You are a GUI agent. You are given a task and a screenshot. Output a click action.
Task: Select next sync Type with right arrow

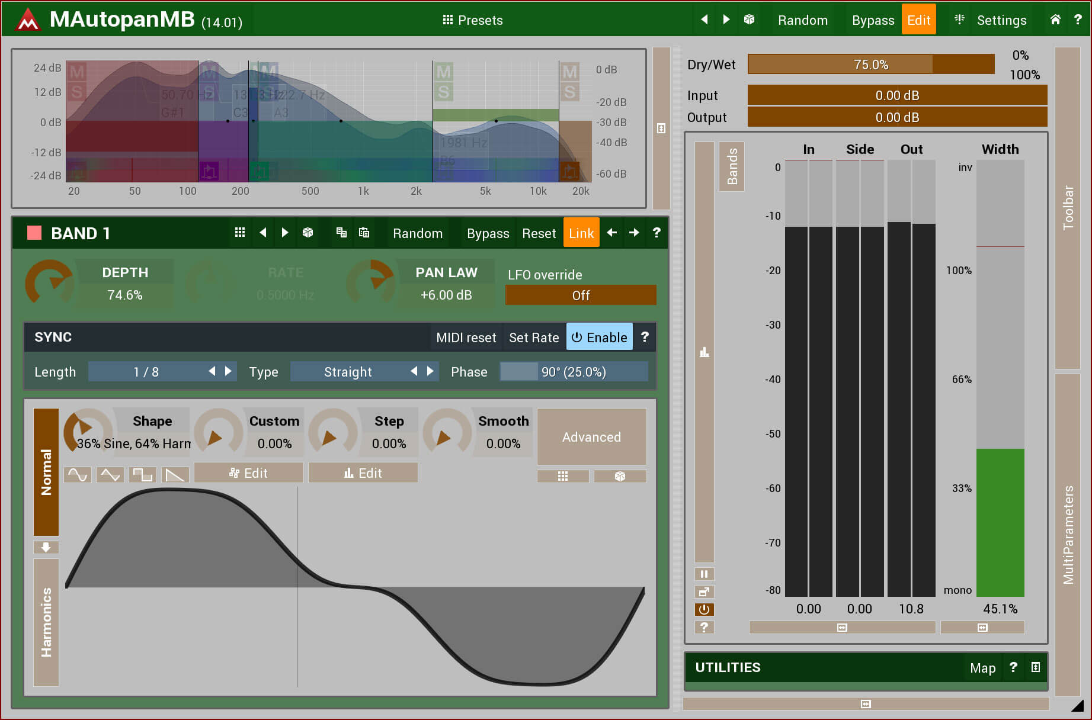pos(430,371)
